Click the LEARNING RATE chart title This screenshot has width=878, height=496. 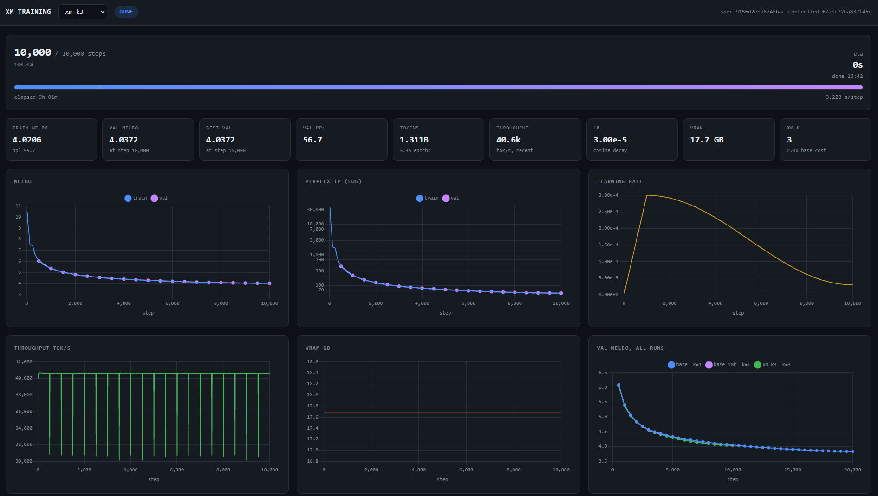click(x=619, y=181)
